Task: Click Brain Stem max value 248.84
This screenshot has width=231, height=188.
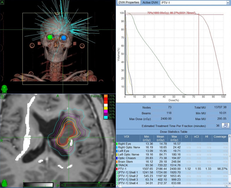Action: [175, 162]
